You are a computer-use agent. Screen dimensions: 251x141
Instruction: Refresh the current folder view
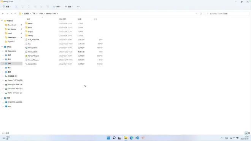click(x=201, y=14)
